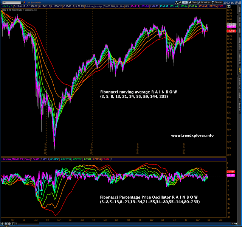Click the D timeframe button
Viewport: 242px width, 227px height.
[x=185, y=2]
